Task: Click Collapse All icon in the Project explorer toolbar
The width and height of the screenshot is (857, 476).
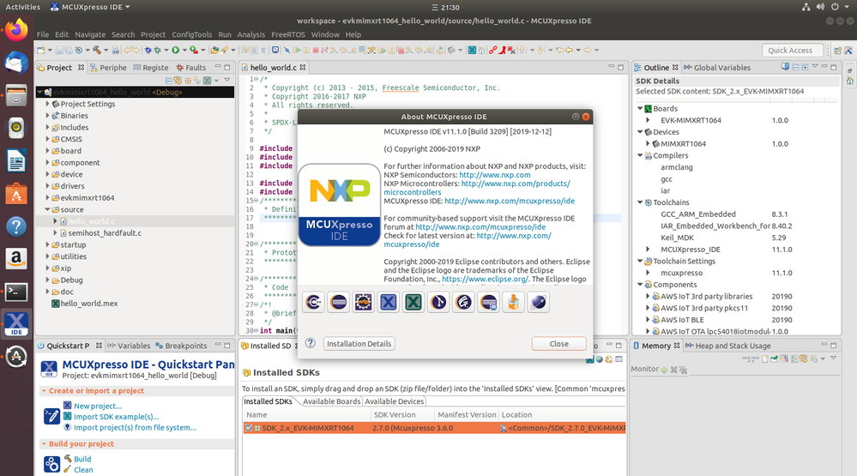Action: (x=169, y=81)
